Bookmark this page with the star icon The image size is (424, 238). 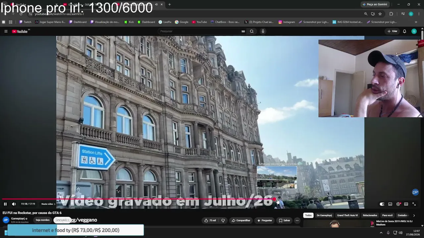click(380, 14)
